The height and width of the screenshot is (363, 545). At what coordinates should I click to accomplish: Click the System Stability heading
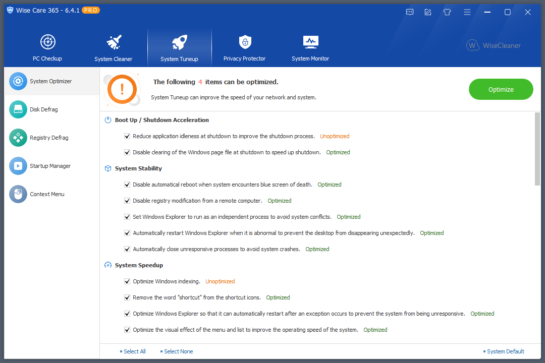click(x=138, y=168)
